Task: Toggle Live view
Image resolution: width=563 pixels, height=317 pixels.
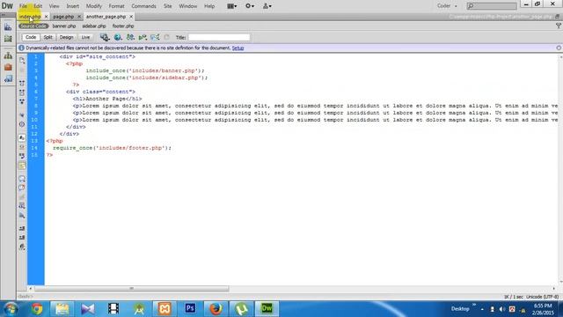Action: point(85,37)
